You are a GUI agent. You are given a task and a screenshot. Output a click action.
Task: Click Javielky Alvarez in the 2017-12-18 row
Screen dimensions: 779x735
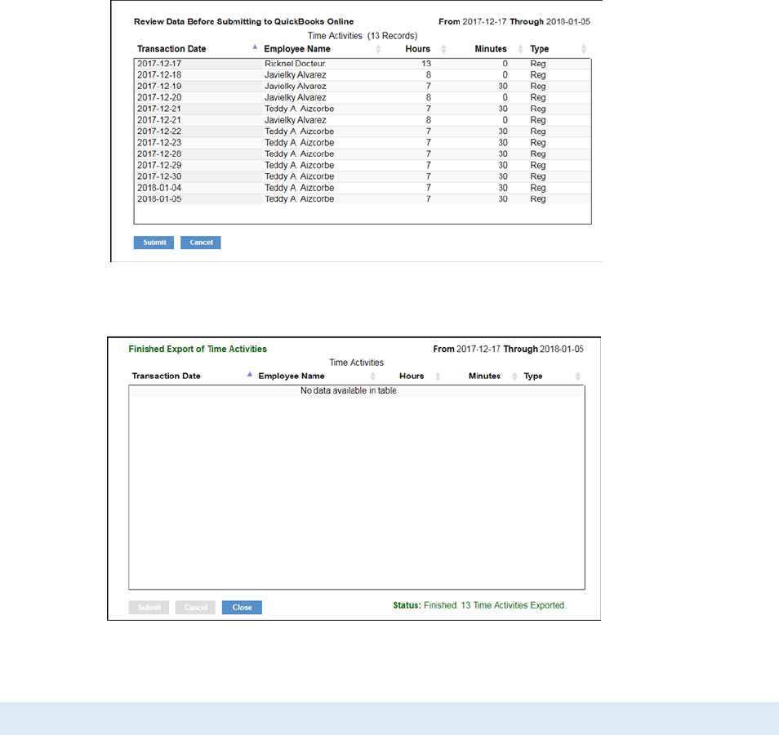295,75
